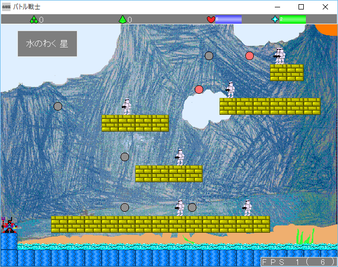Viewport: 338px width, 267px height.
Task: Click the small brick platform at top right
Action: coord(287,73)
